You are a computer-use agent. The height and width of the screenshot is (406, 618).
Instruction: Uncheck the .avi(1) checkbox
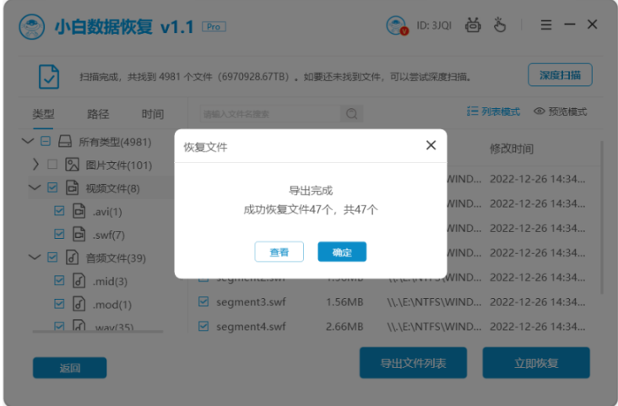pyautogui.click(x=59, y=210)
